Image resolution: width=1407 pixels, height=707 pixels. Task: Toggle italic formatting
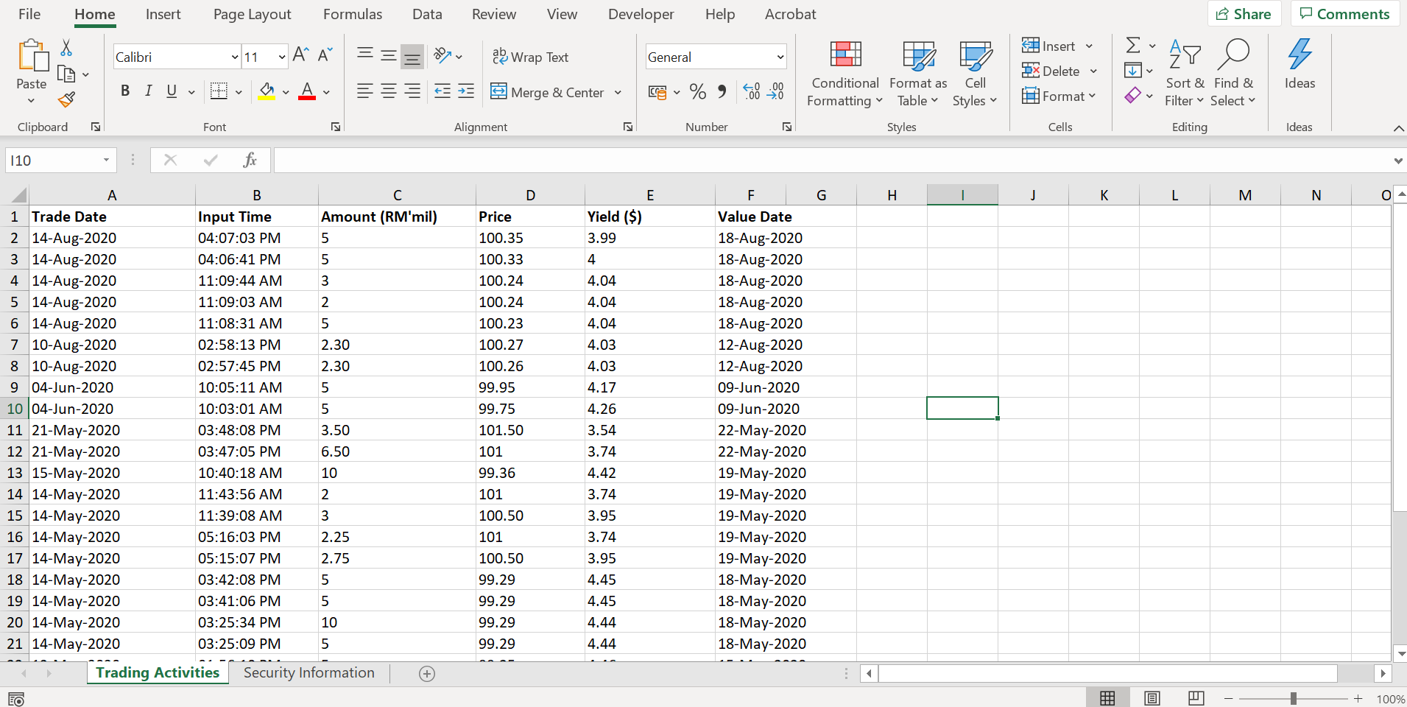148,91
